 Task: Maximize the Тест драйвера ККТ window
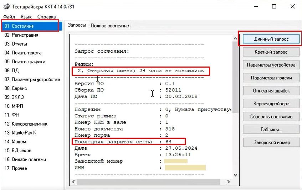tap(274, 6)
